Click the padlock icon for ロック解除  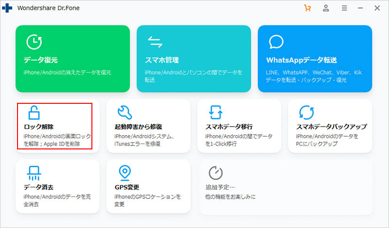pos(34,113)
